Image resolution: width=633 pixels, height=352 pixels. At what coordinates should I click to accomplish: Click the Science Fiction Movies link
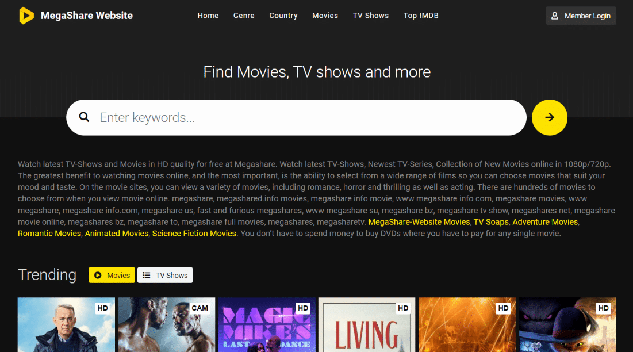tap(194, 234)
